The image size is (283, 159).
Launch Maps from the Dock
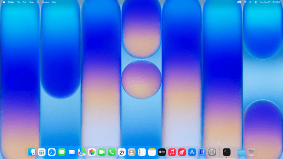click(x=82, y=152)
